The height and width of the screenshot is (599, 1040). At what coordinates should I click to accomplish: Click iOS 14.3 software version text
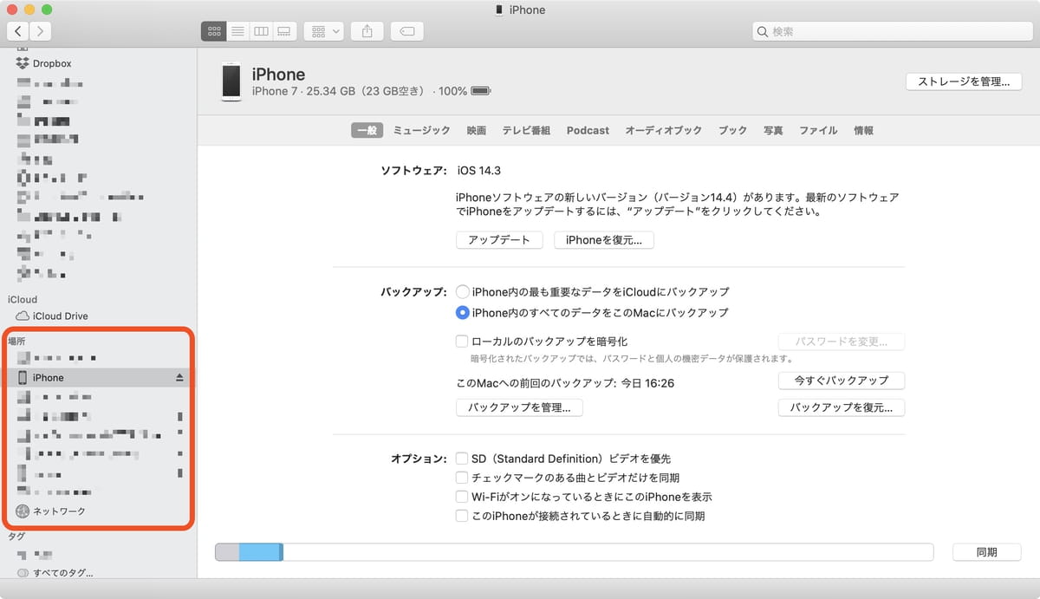(x=478, y=171)
